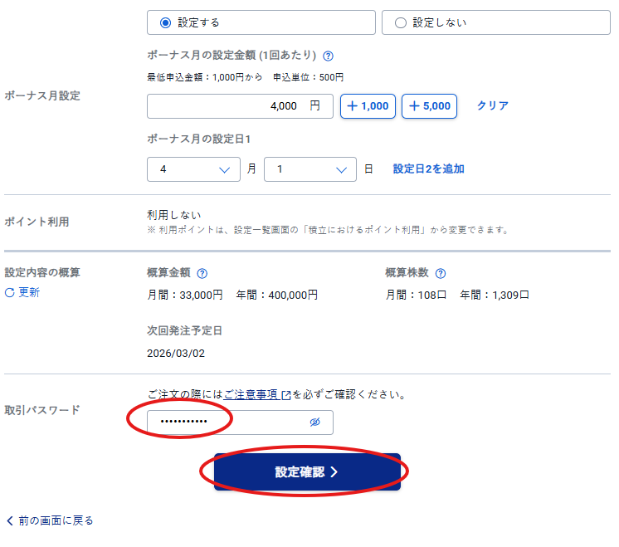Click 設定日2を追加 link

(x=428, y=168)
